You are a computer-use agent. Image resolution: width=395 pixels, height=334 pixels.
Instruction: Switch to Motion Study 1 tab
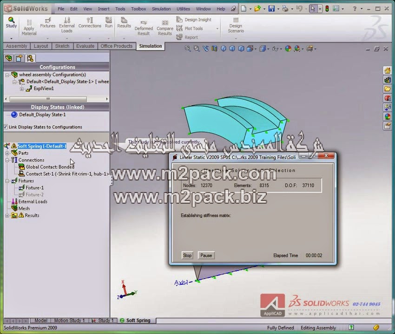[70, 321]
